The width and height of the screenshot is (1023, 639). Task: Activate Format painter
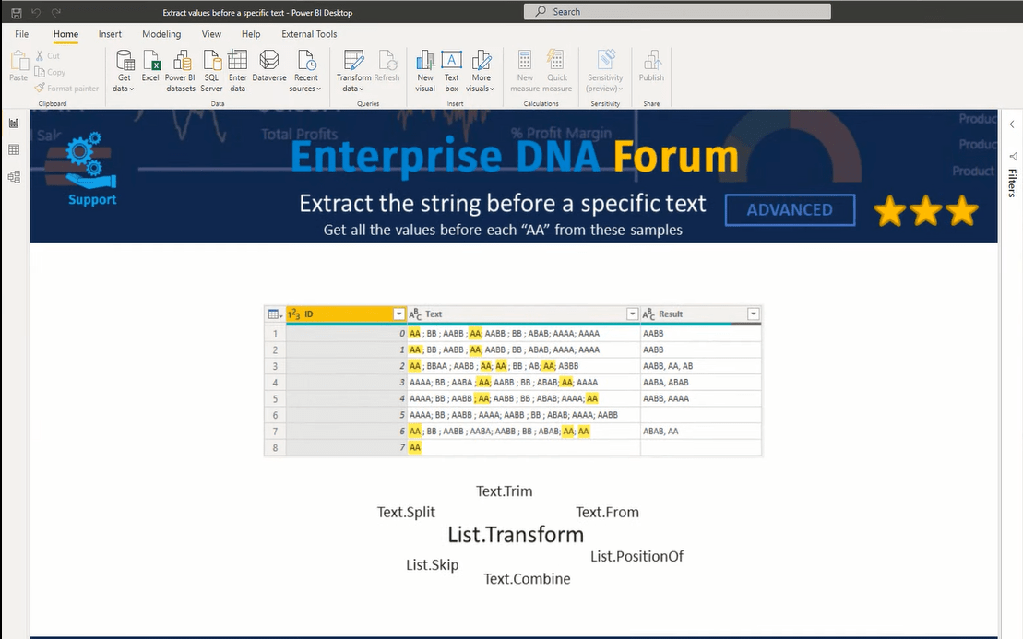coord(66,88)
